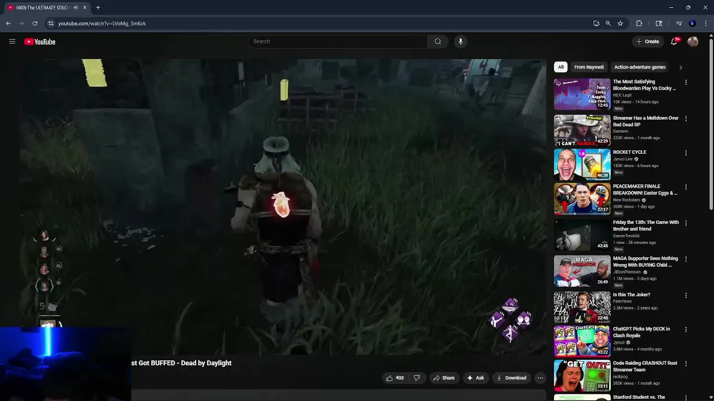Open 'ROCKET CYCLE' video title

629,152
